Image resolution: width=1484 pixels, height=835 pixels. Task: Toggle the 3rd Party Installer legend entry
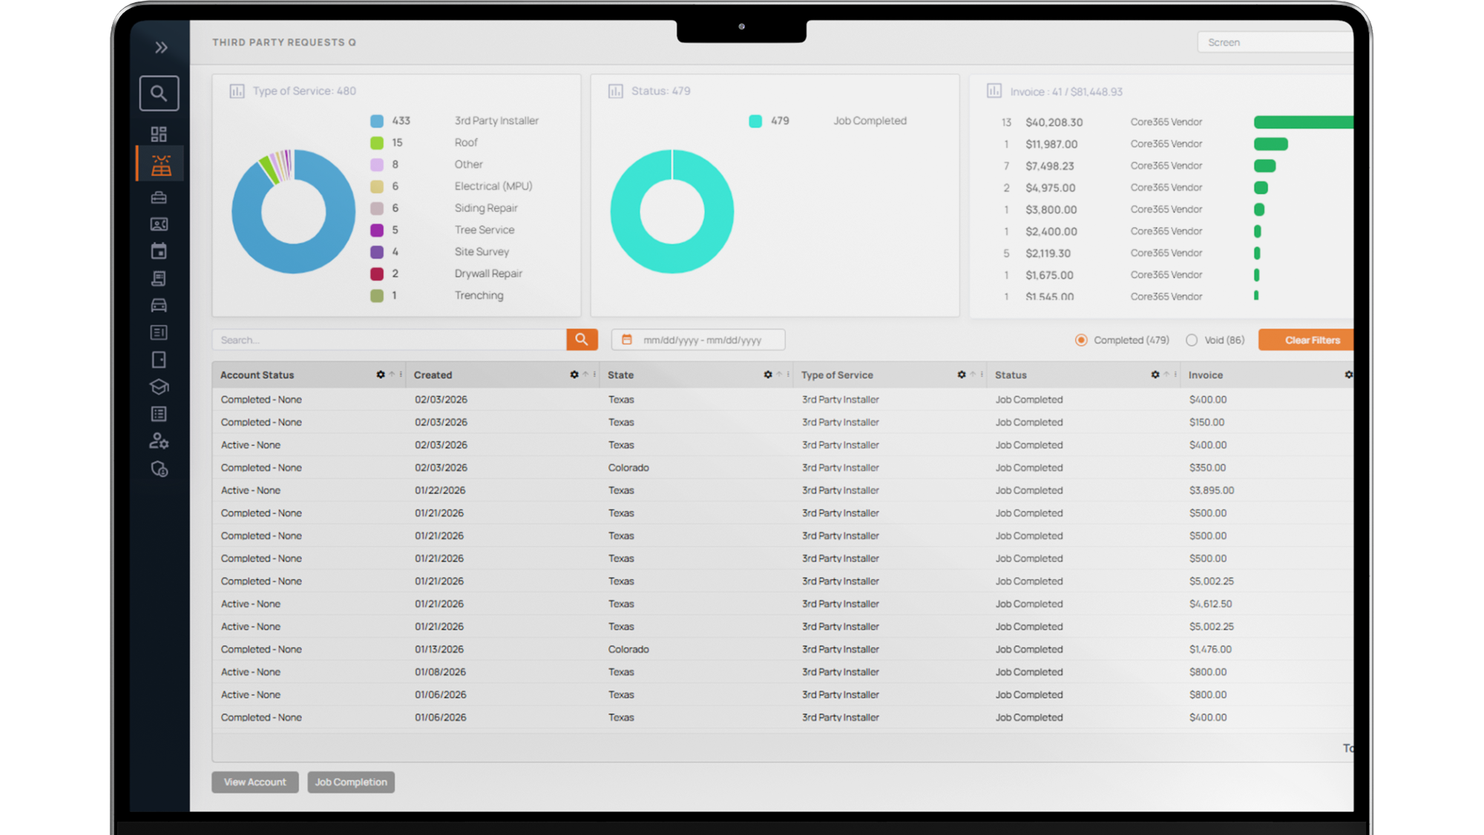click(496, 121)
